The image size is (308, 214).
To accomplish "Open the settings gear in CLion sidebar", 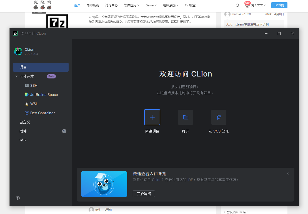I will (18, 198).
